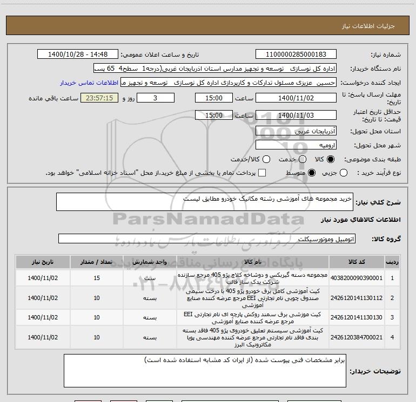The height and width of the screenshot is (402, 416).
Task: Click the کد کالا column header
Action: point(357,262)
